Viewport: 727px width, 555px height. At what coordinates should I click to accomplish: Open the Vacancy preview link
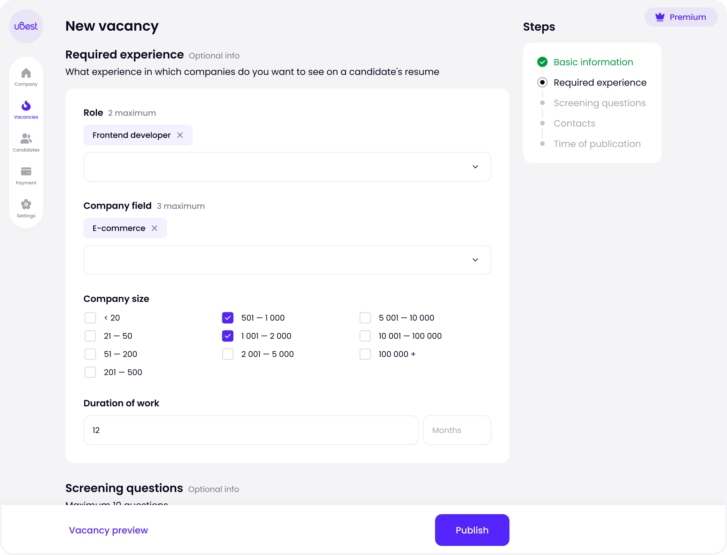tap(108, 530)
